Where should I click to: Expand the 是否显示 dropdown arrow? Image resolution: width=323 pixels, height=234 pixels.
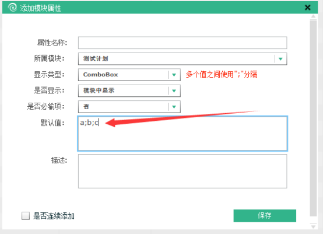point(174,90)
